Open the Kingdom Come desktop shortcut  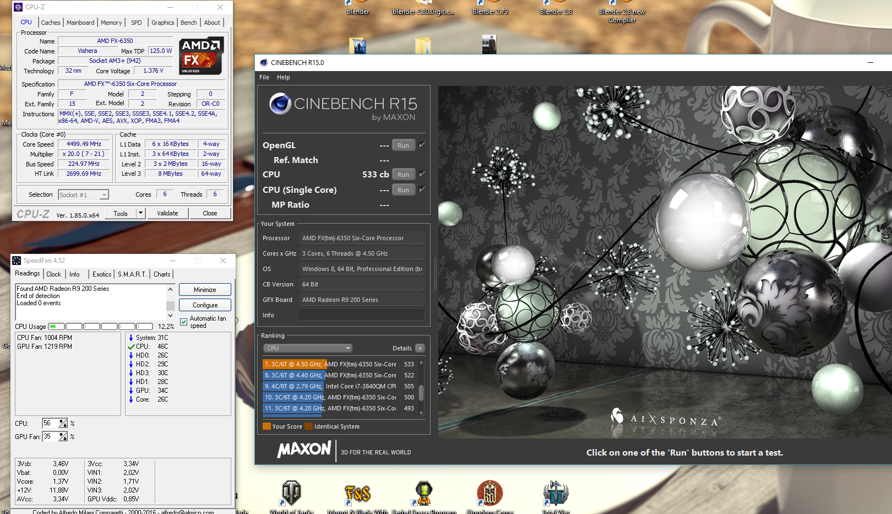click(x=490, y=496)
